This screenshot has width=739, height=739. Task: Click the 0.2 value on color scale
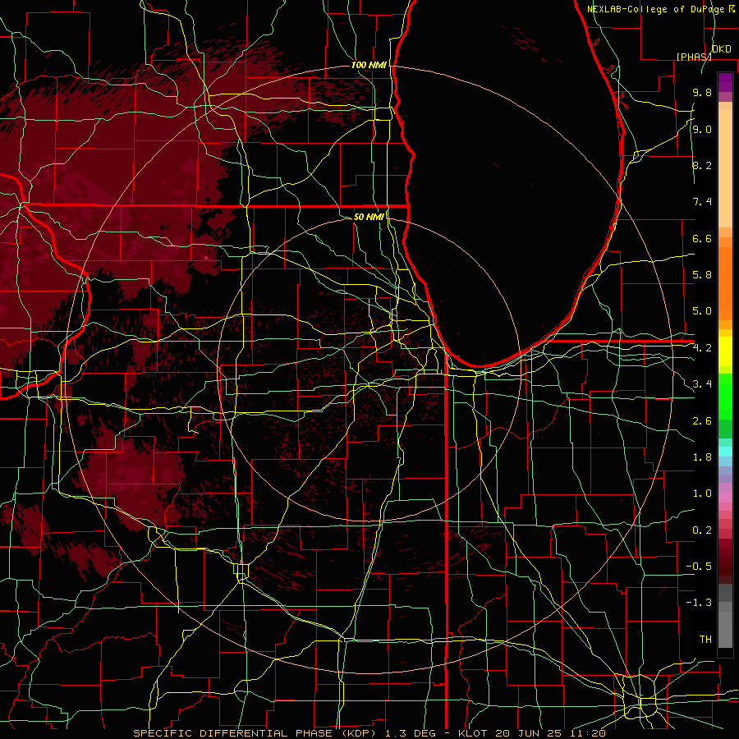click(702, 530)
